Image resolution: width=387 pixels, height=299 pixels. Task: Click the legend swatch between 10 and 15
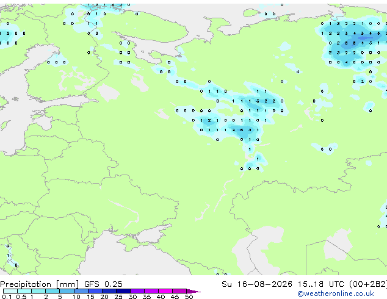point(81,291)
